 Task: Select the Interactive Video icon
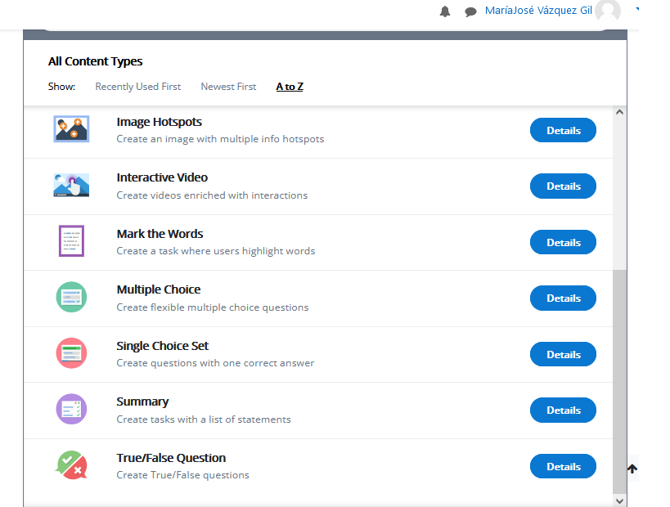[x=71, y=186]
